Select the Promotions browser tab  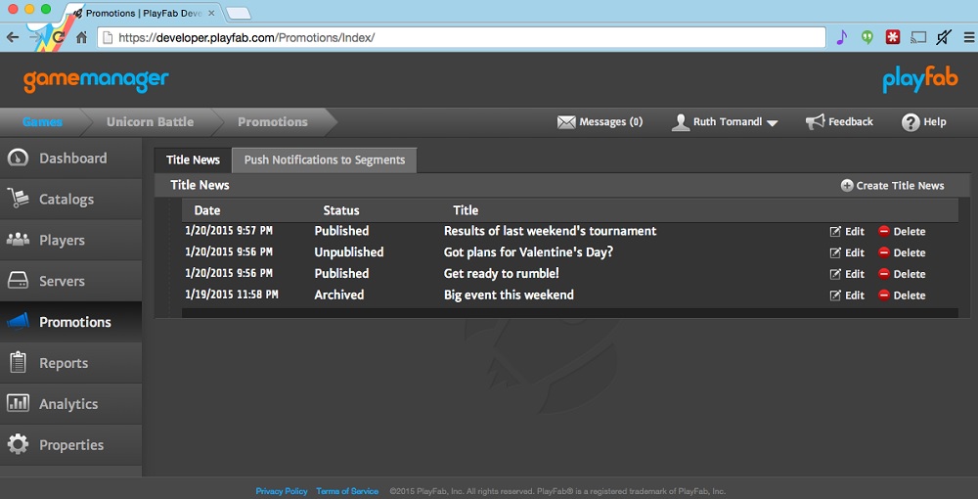coord(143,13)
